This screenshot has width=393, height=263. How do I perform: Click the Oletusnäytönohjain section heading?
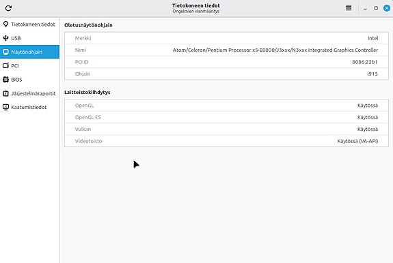pos(88,25)
